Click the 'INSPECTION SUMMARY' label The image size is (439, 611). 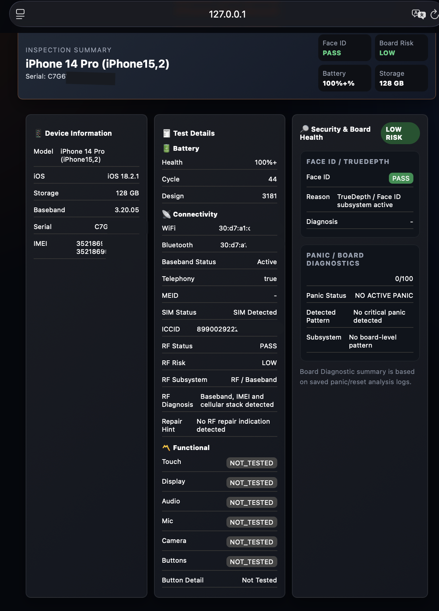click(x=68, y=50)
